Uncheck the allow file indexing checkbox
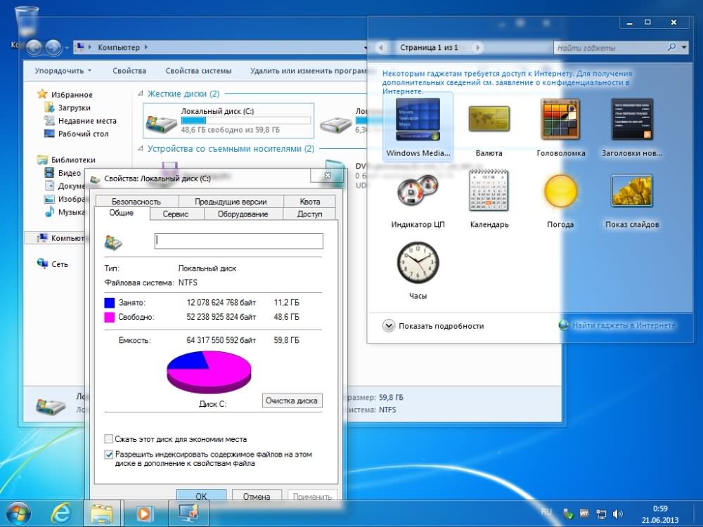 (109, 455)
